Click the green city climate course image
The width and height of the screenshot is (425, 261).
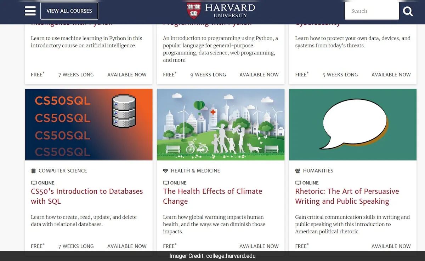point(221,124)
